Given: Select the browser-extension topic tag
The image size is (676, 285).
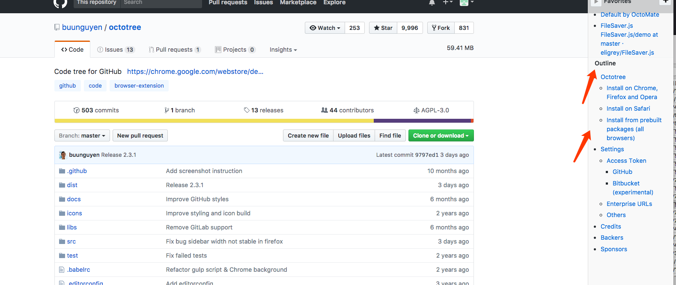Looking at the screenshot, I should [139, 85].
